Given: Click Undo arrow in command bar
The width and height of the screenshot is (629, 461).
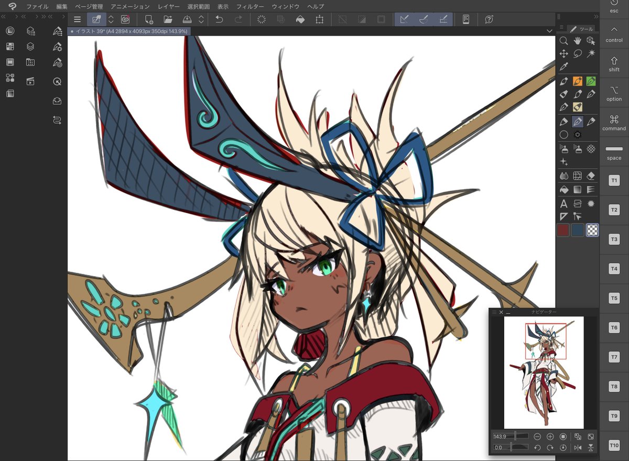Looking at the screenshot, I should (x=219, y=19).
